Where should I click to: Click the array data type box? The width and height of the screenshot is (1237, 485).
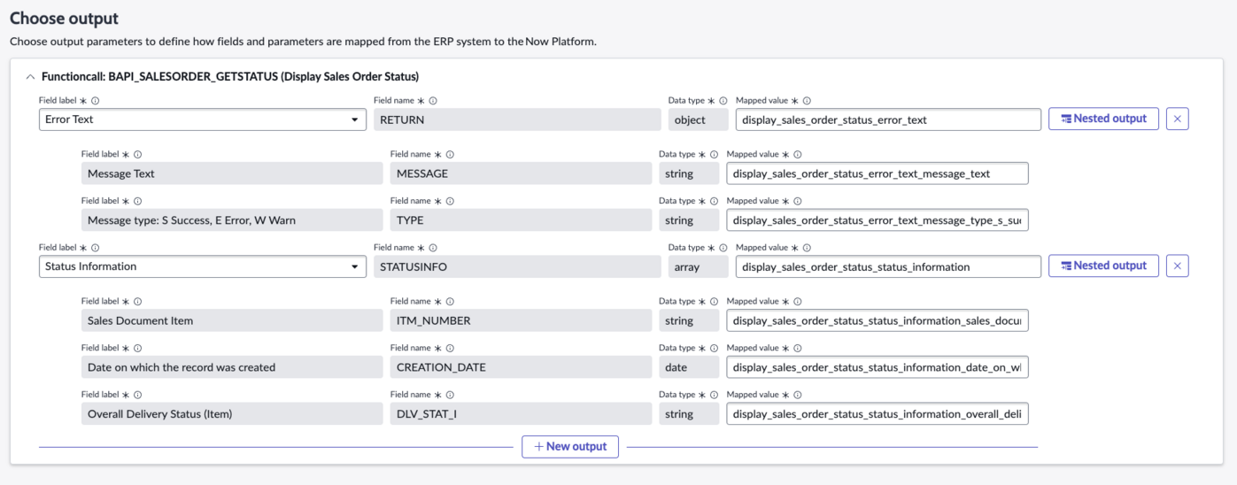tap(699, 266)
